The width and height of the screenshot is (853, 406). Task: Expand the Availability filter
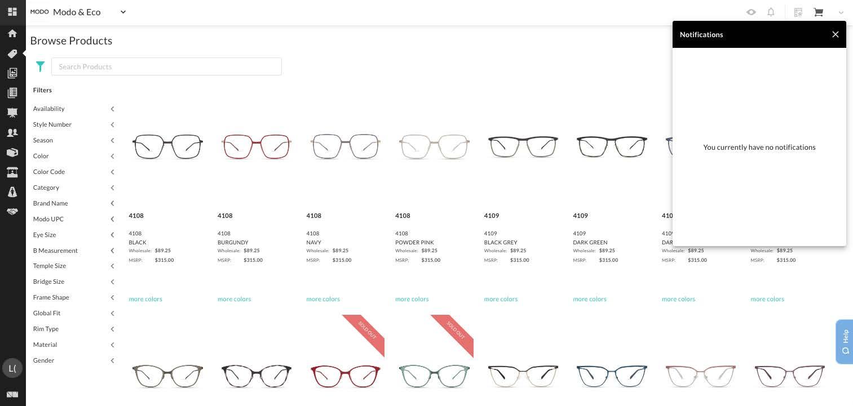click(74, 109)
